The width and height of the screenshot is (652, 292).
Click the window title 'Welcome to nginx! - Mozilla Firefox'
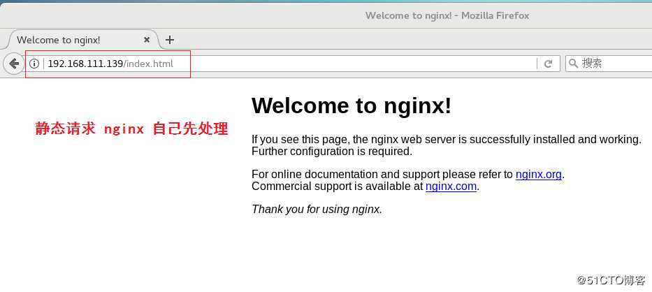447,16
